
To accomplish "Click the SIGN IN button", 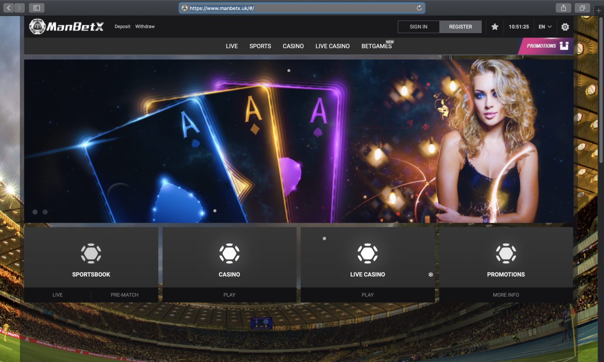I will pos(418,27).
